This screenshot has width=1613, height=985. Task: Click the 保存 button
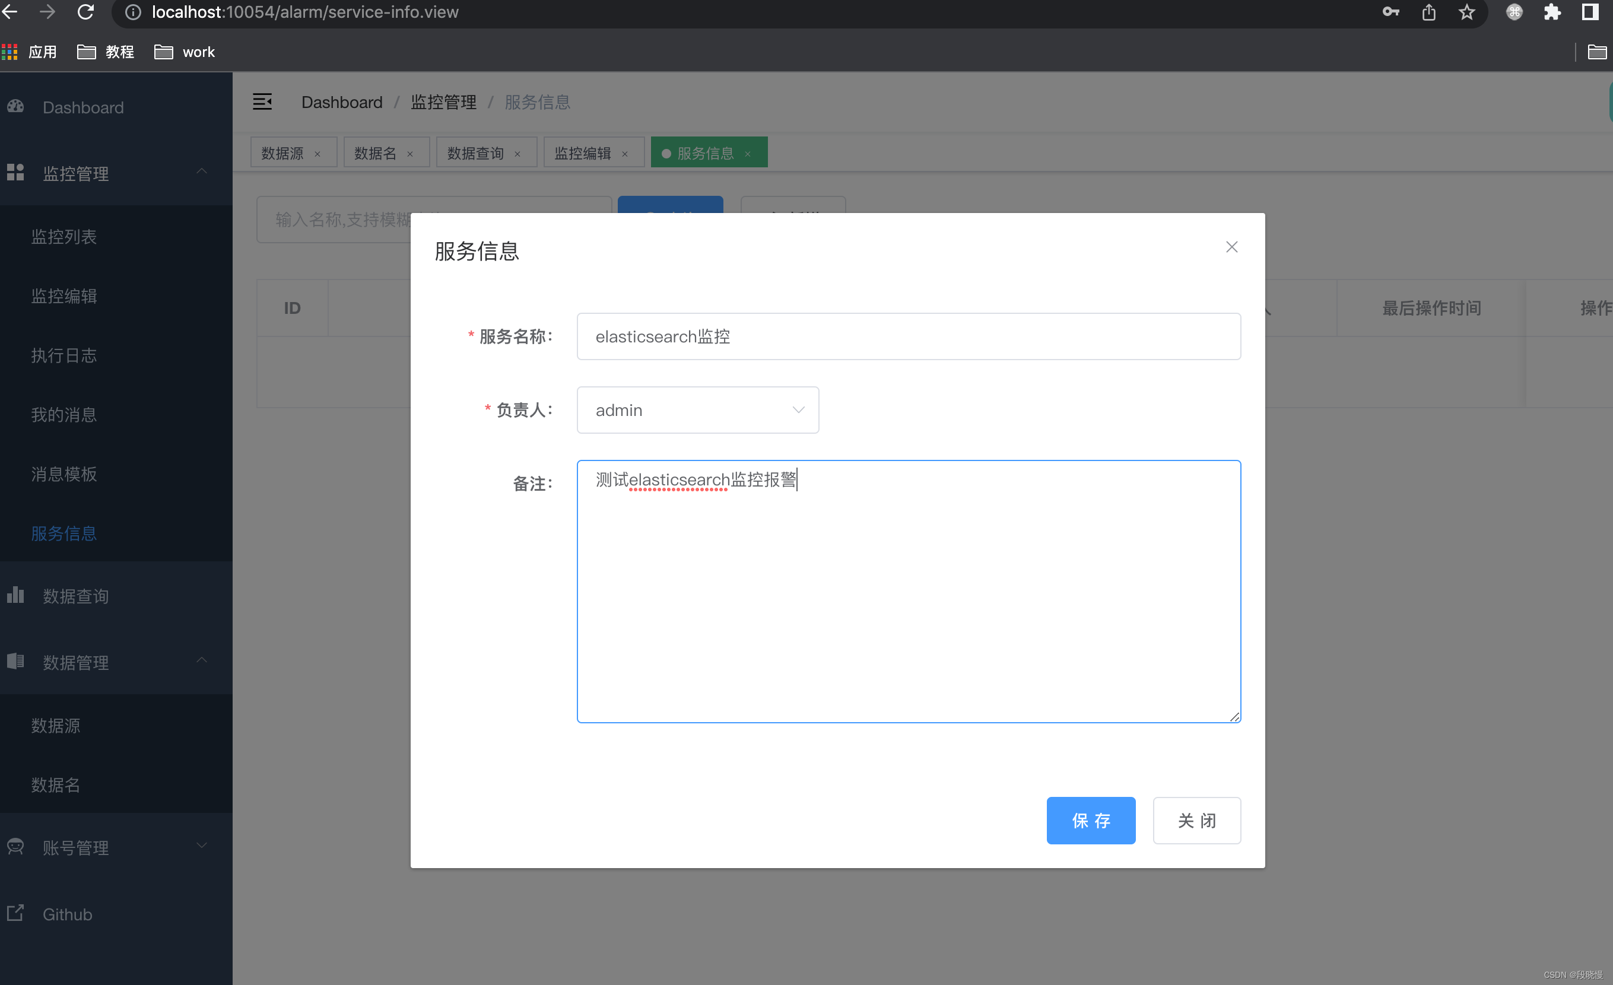coord(1091,820)
